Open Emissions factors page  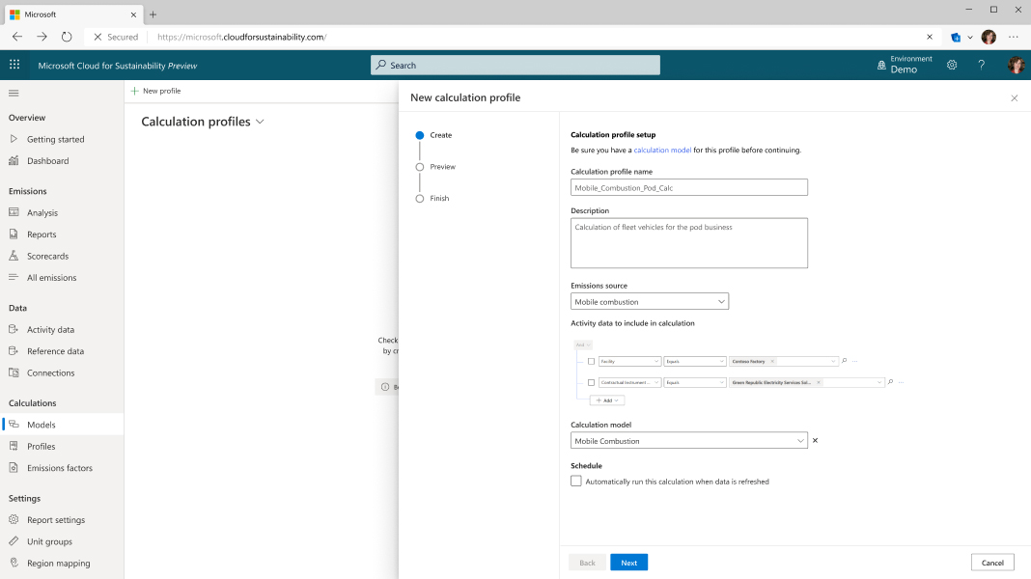[59, 468]
